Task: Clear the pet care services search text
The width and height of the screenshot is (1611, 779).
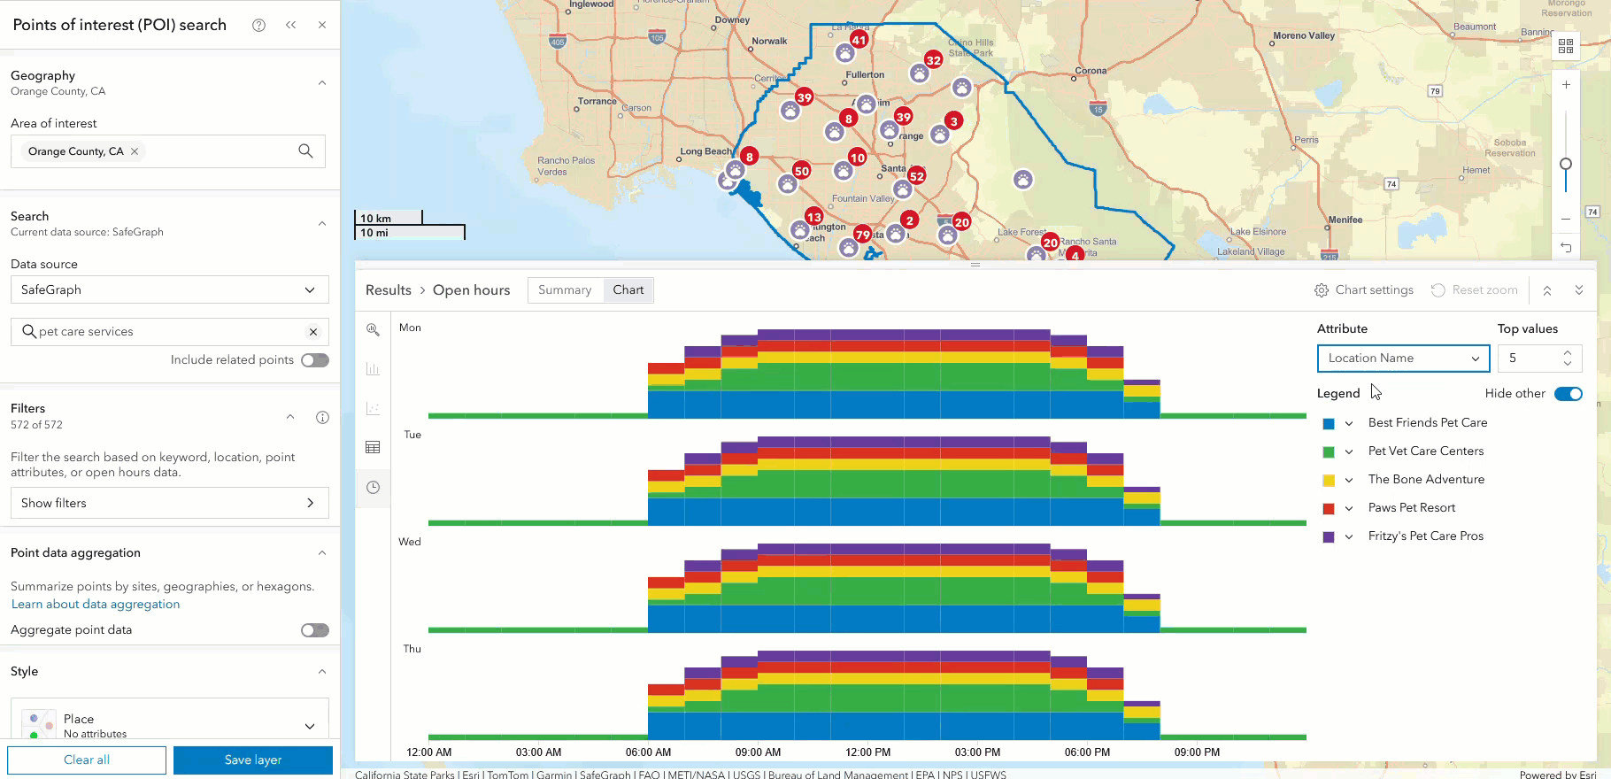Action: [x=313, y=332]
